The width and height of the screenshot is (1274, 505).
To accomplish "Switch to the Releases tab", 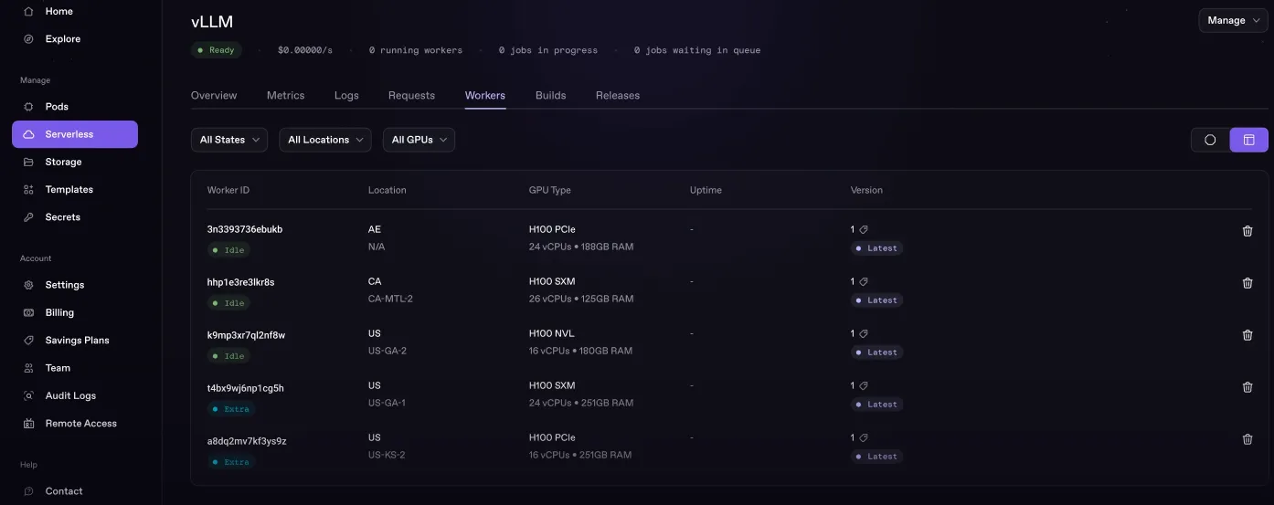I will pyautogui.click(x=618, y=95).
